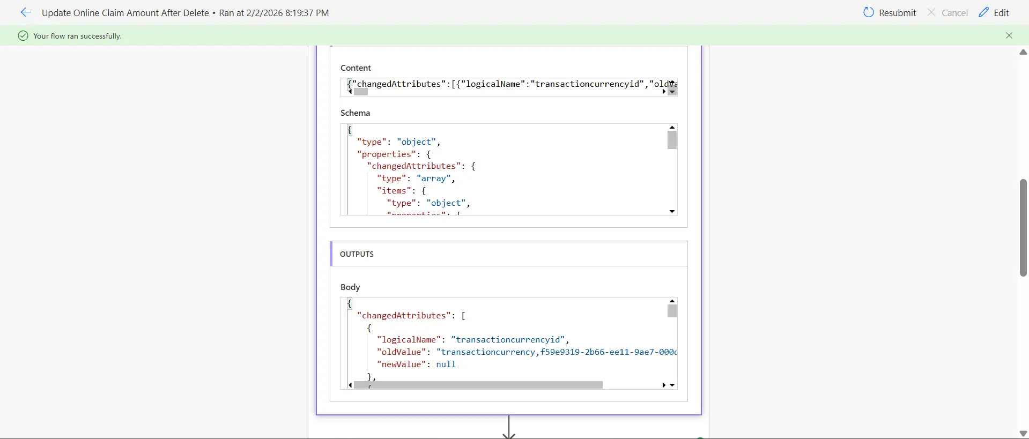The width and height of the screenshot is (1029, 439).
Task: Click the Edit pencil icon
Action: (x=983, y=12)
